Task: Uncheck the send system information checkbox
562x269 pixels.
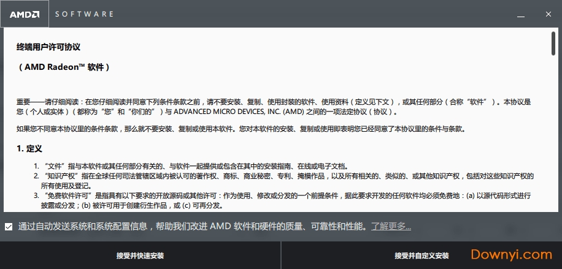Action: [x=9, y=227]
